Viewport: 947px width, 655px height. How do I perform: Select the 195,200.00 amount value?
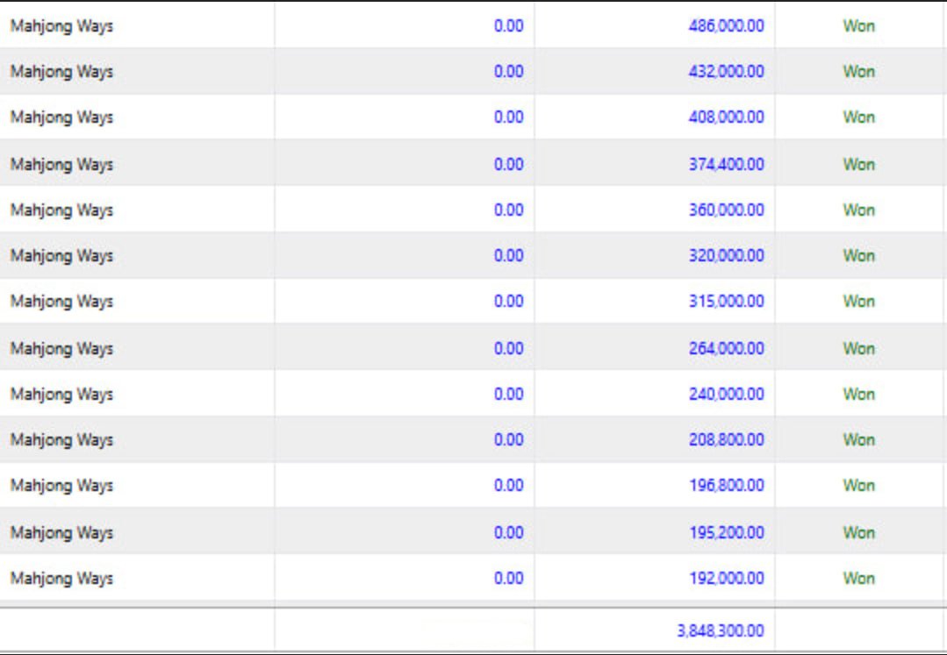click(x=726, y=532)
